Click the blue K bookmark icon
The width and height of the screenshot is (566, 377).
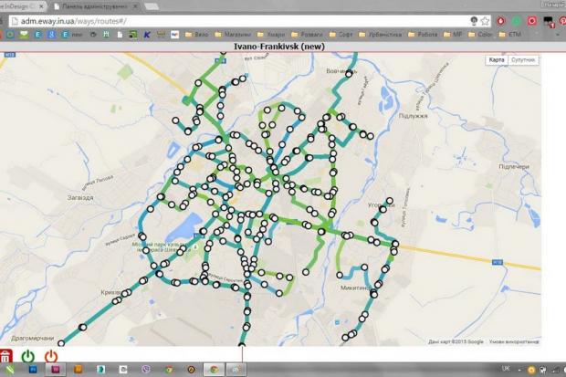tap(147, 34)
